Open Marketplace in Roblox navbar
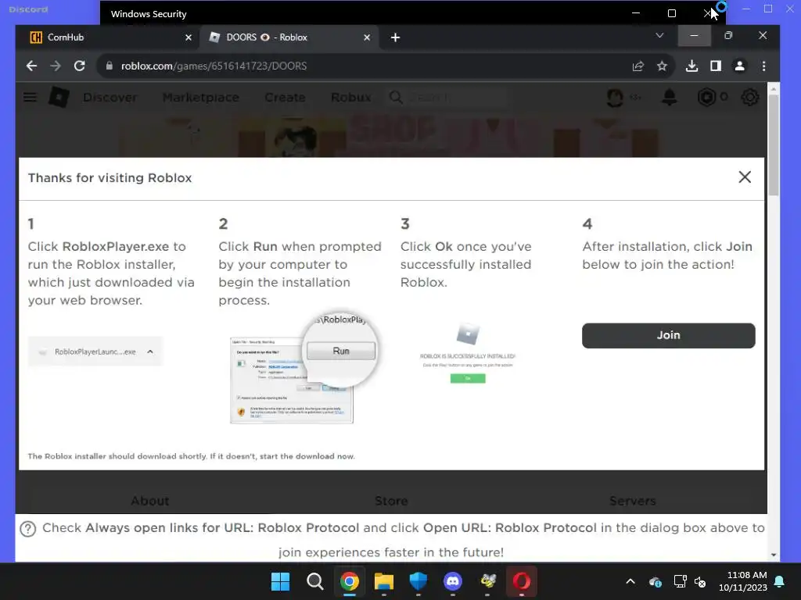 [201, 97]
